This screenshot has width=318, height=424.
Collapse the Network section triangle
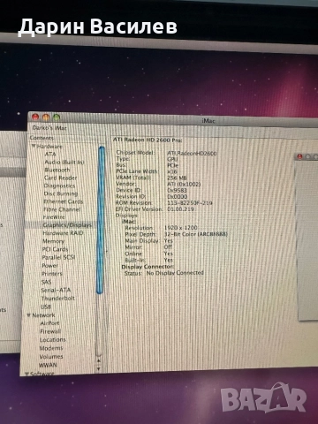(29, 315)
